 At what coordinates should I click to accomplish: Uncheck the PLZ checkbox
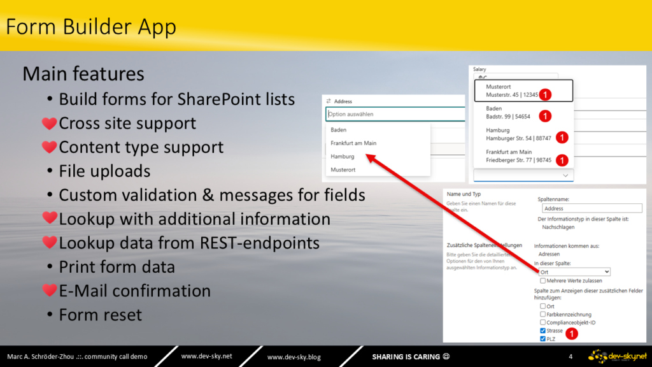(542, 339)
